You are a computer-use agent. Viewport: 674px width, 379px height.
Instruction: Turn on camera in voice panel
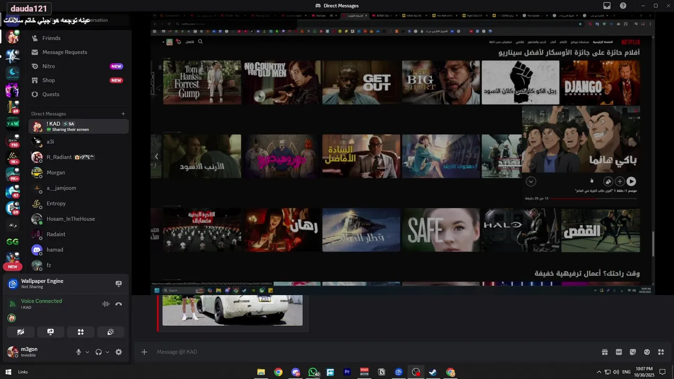click(x=21, y=332)
